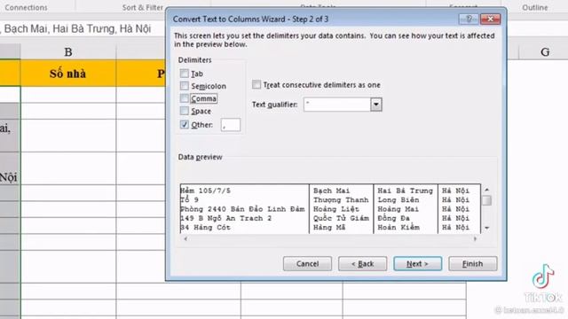The image size is (568, 319).
Task: Select 'Quốc Tử Giám' in data preview
Action: point(341,218)
